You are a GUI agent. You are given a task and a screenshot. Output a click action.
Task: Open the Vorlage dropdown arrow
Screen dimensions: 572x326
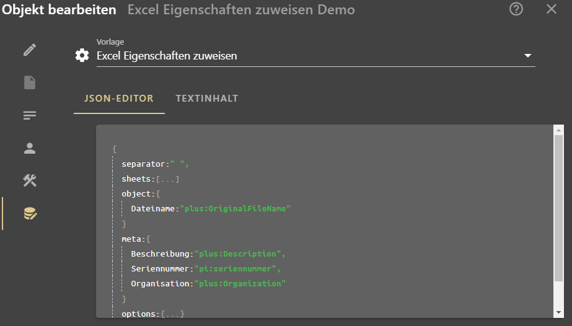pyautogui.click(x=527, y=56)
